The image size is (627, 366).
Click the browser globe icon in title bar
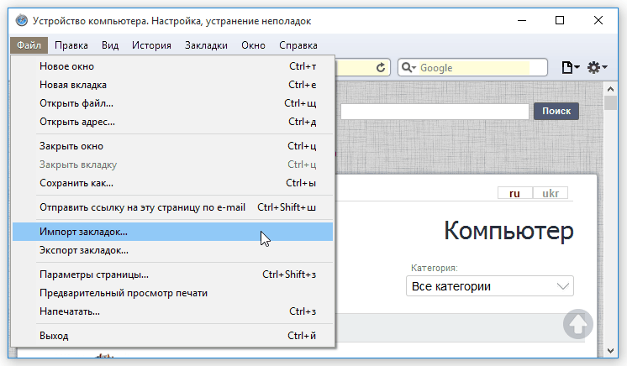tap(20, 21)
